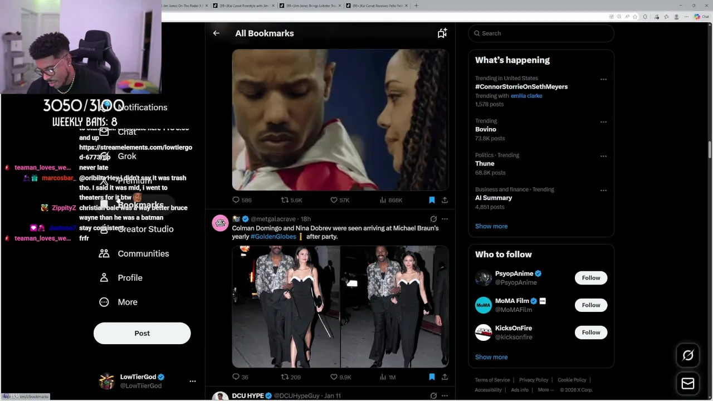Screen dimensions: 713x401
Task: Open the Grok floating button
Action: [x=688, y=355]
